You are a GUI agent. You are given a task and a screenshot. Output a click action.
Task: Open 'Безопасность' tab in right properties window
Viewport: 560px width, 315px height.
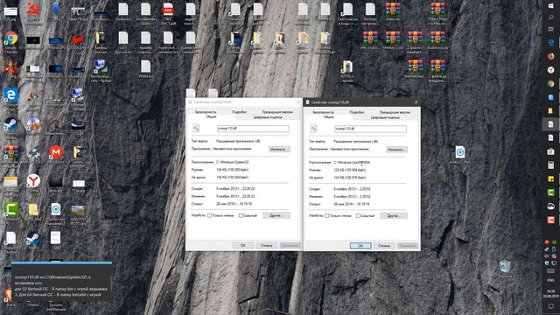tap(323, 112)
